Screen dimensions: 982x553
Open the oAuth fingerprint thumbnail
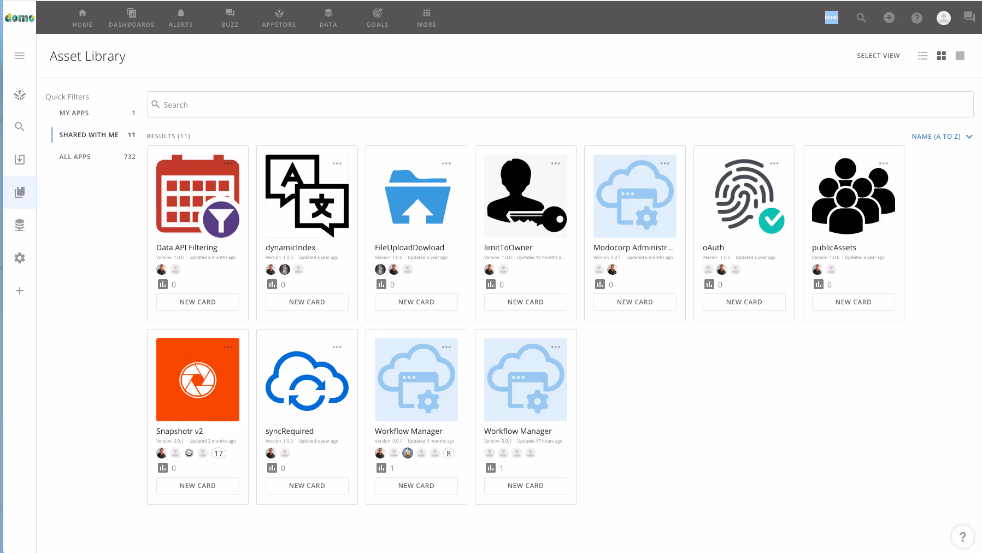pyautogui.click(x=744, y=196)
